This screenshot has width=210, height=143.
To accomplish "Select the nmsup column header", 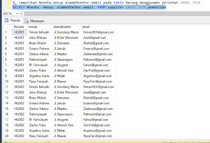I will (x=39, y=27).
